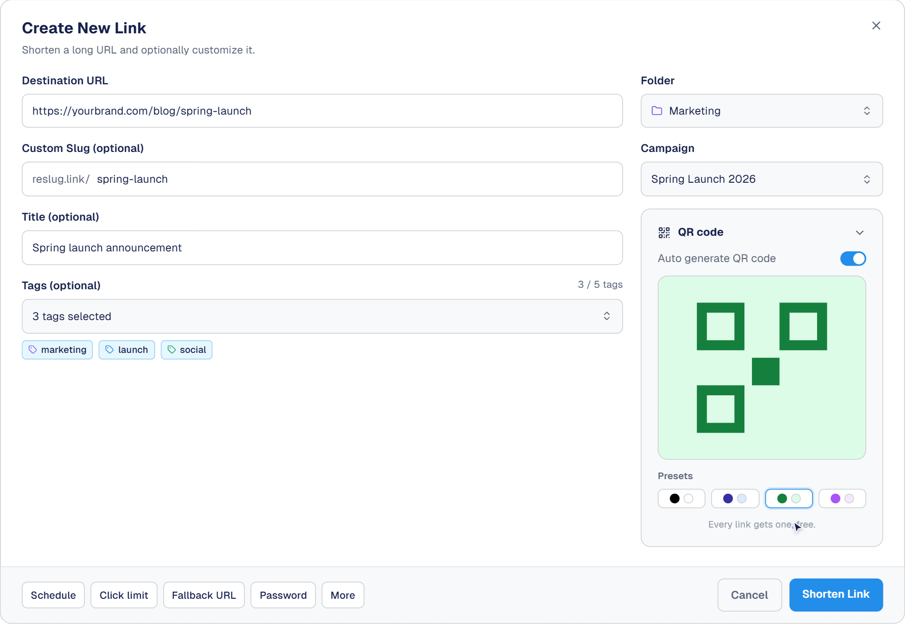Collapse the QR code section chevron
The height and width of the screenshot is (624, 905).
pyautogui.click(x=860, y=232)
